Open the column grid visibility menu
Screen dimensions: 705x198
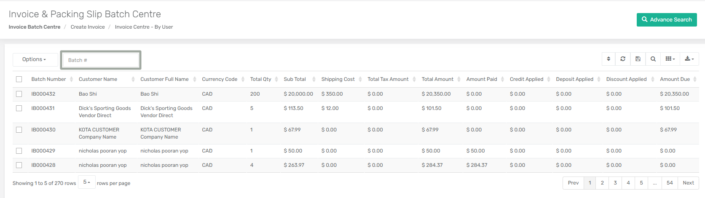click(x=670, y=59)
